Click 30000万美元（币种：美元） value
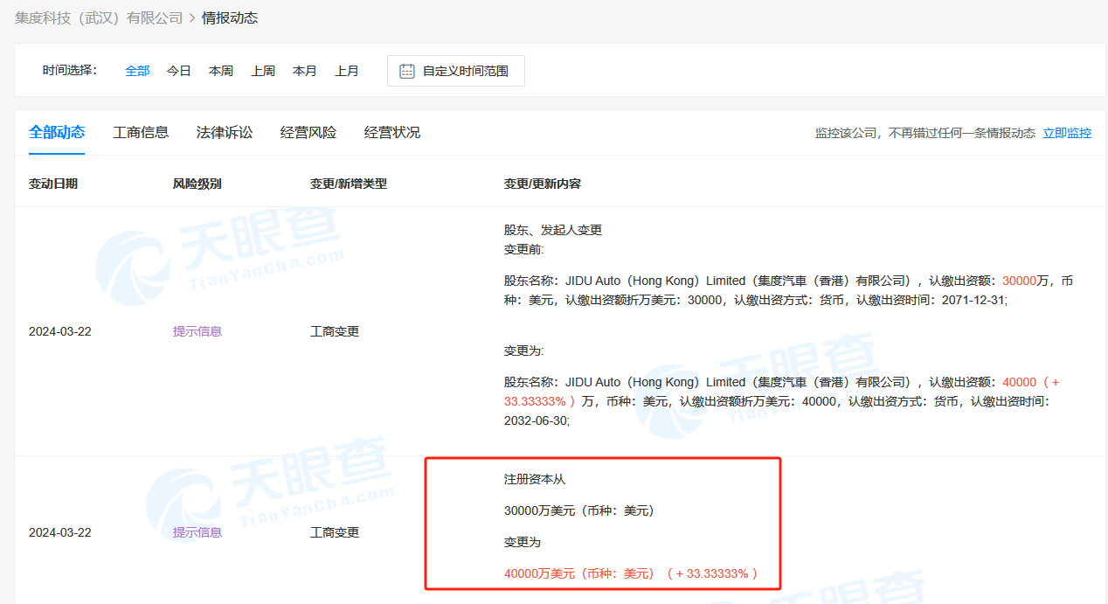 [579, 510]
